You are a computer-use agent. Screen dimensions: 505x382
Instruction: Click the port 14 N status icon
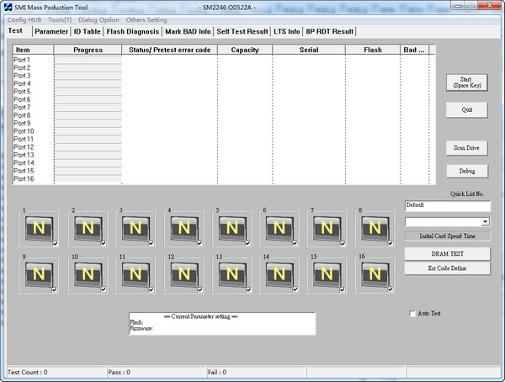279,274
